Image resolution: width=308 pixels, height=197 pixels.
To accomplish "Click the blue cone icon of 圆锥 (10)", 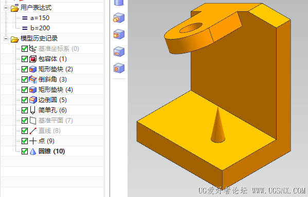I will tap(33, 151).
